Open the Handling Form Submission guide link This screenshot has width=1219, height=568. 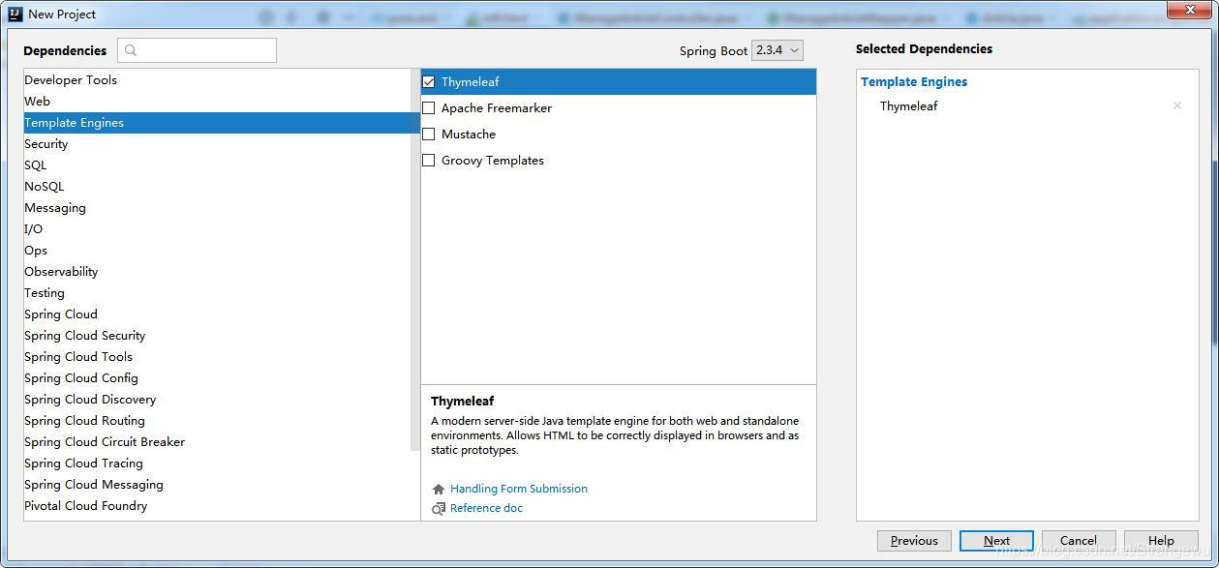click(x=519, y=489)
